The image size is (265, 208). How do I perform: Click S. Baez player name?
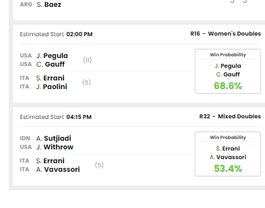click(49, 5)
